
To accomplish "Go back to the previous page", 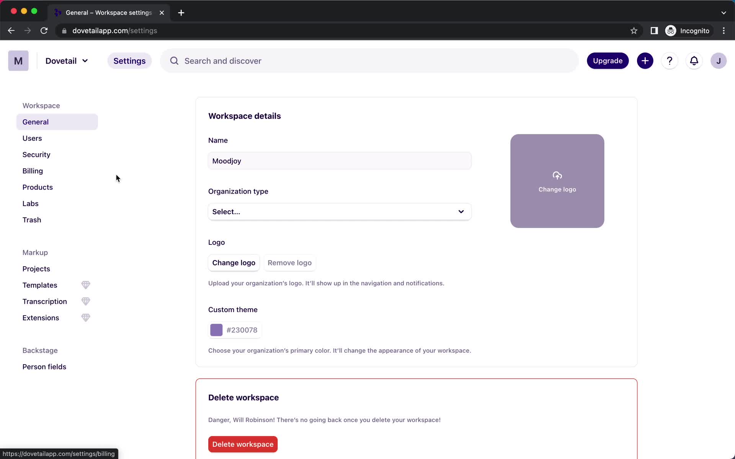I will coord(11,31).
